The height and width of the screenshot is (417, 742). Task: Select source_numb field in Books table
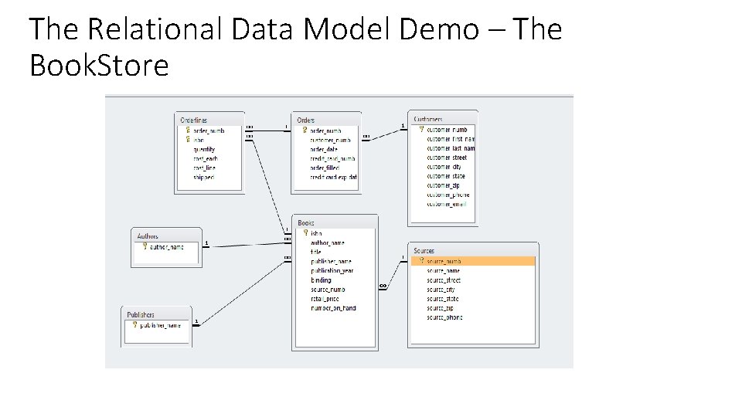click(x=328, y=290)
